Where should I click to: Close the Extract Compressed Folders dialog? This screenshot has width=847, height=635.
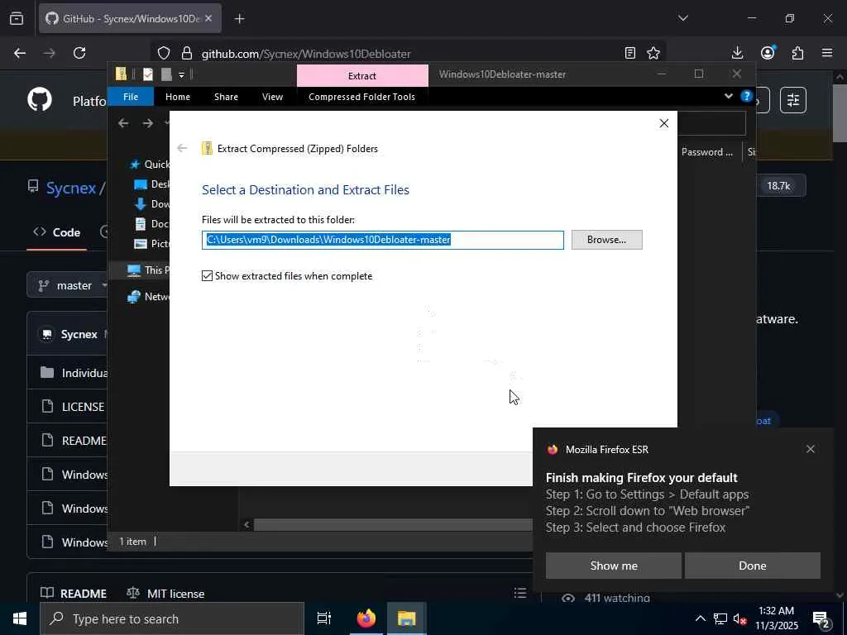[x=664, y=123]
